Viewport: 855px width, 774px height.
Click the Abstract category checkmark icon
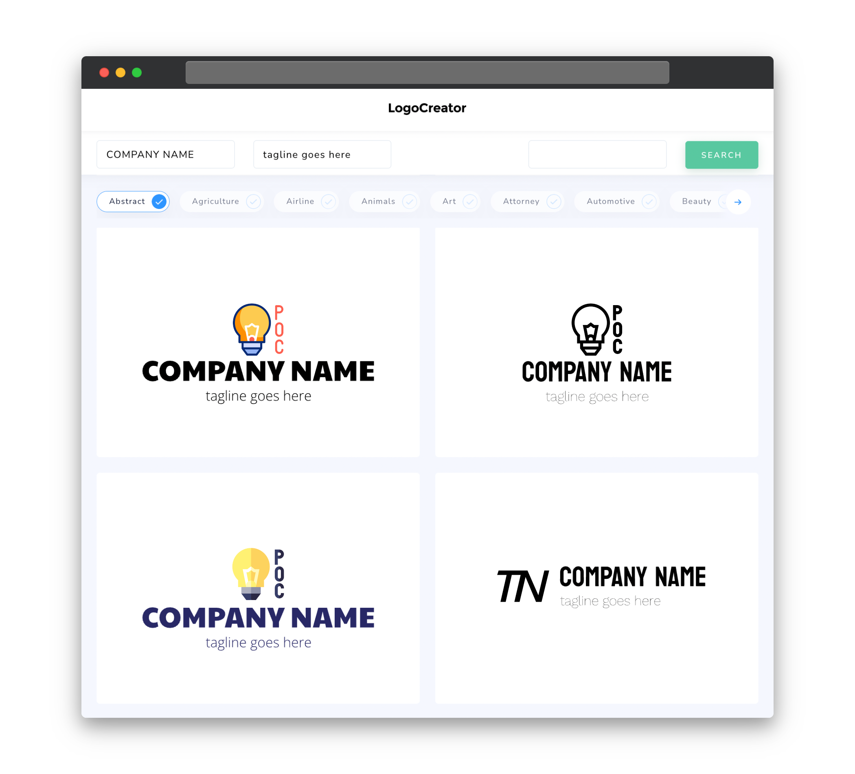(x=159, y=201)
